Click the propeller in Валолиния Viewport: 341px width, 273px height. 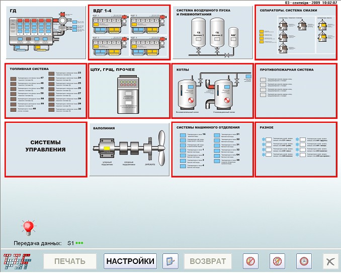point(161,148)
